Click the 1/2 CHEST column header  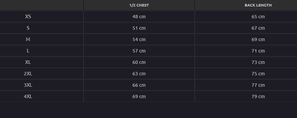pos(139,5)
